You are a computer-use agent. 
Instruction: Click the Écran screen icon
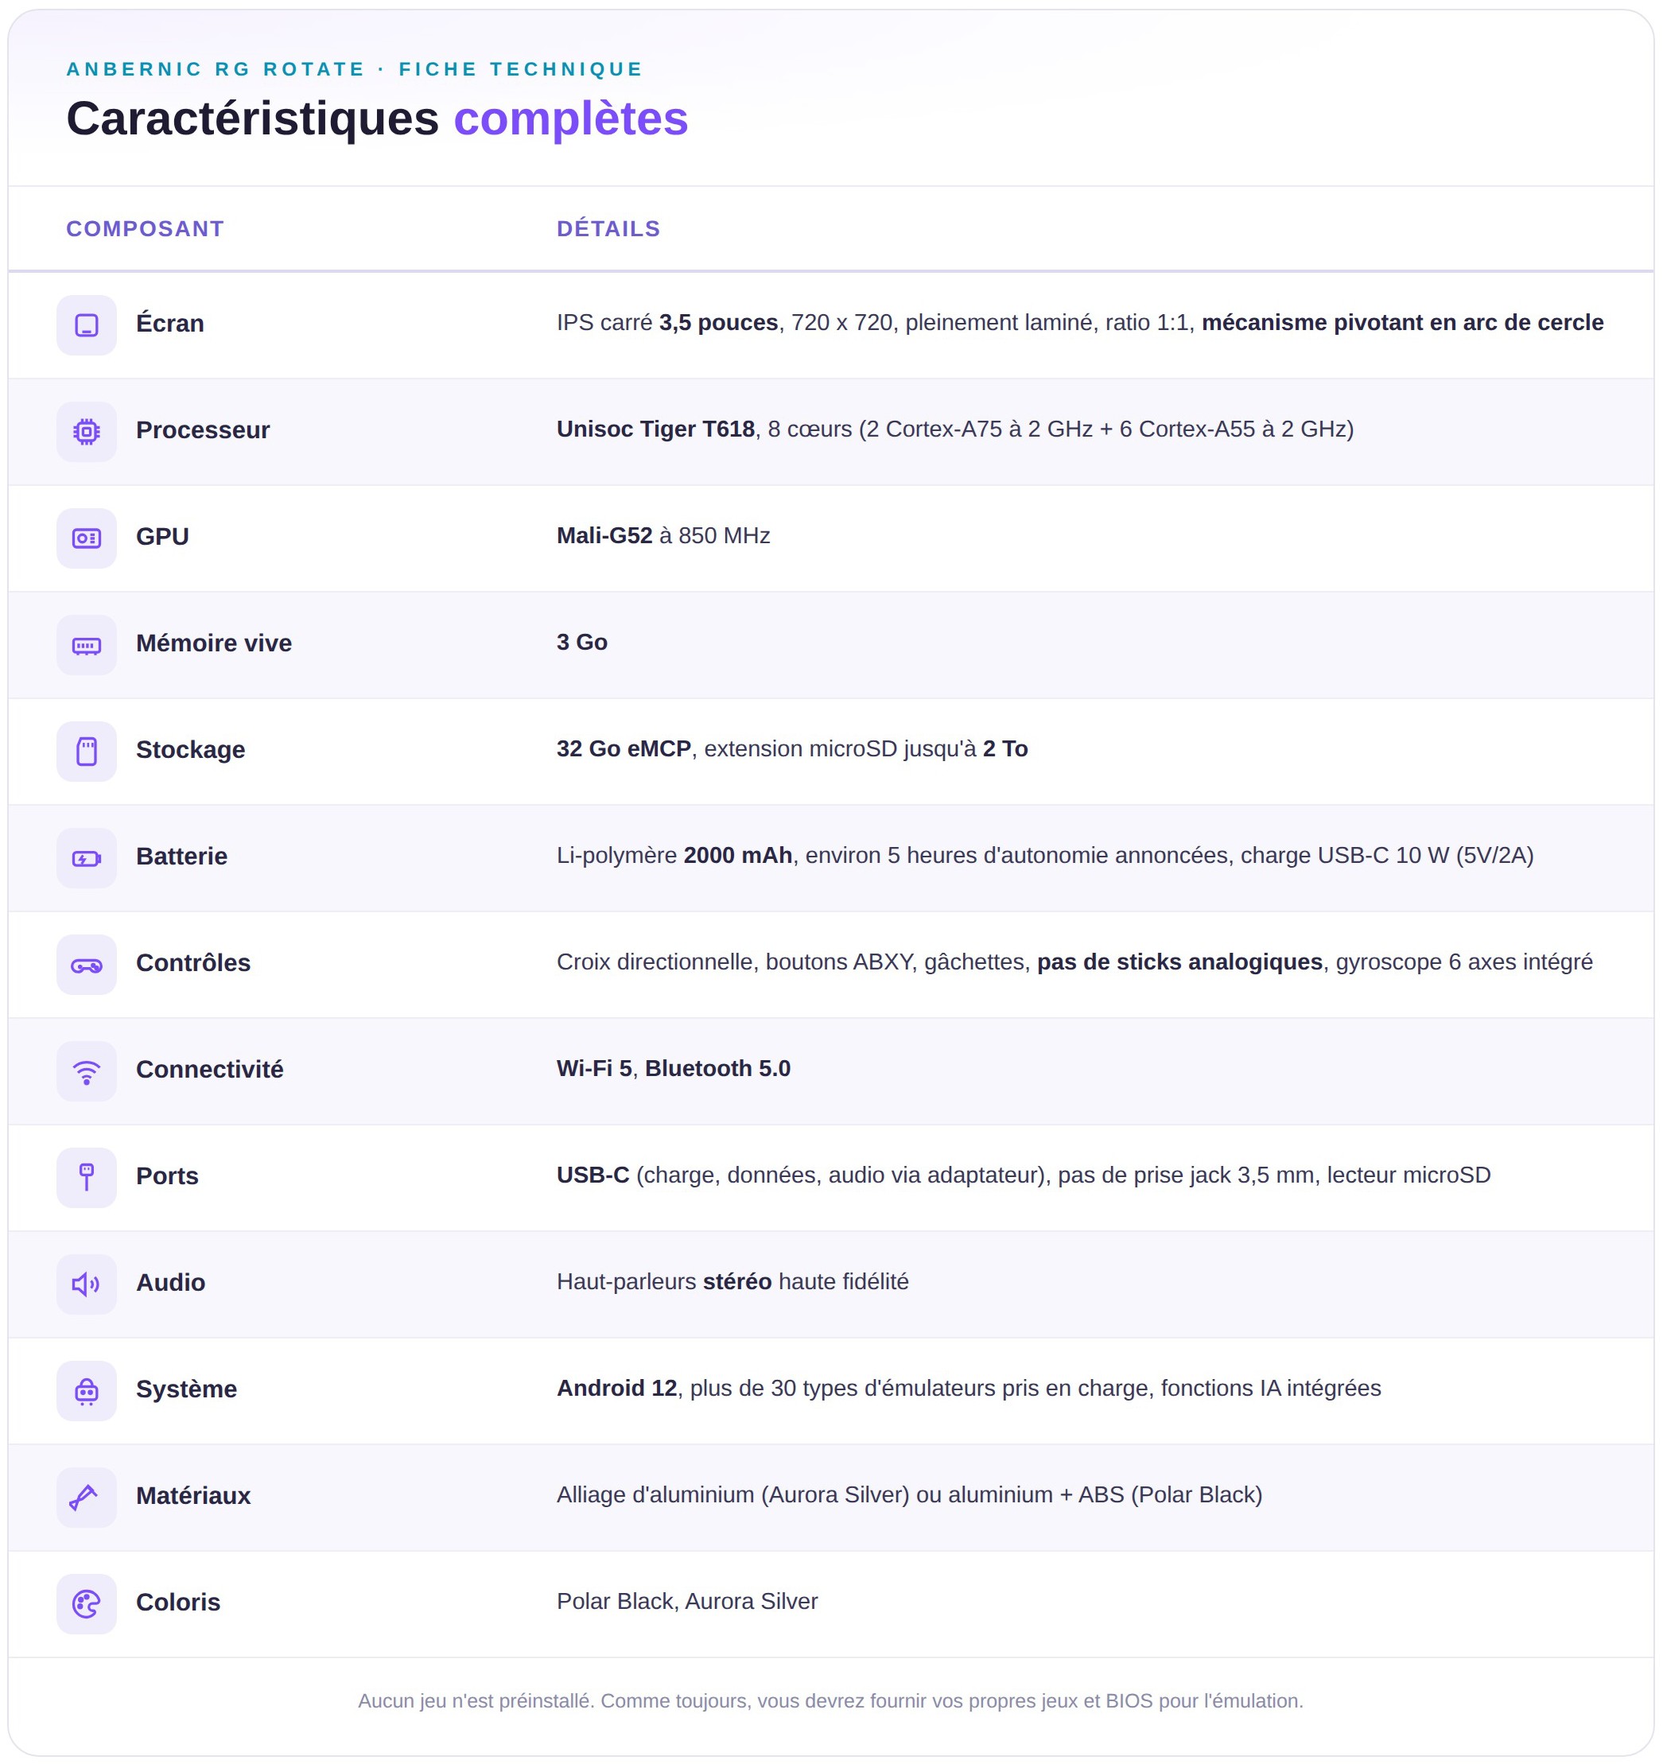tap(86, 324)
